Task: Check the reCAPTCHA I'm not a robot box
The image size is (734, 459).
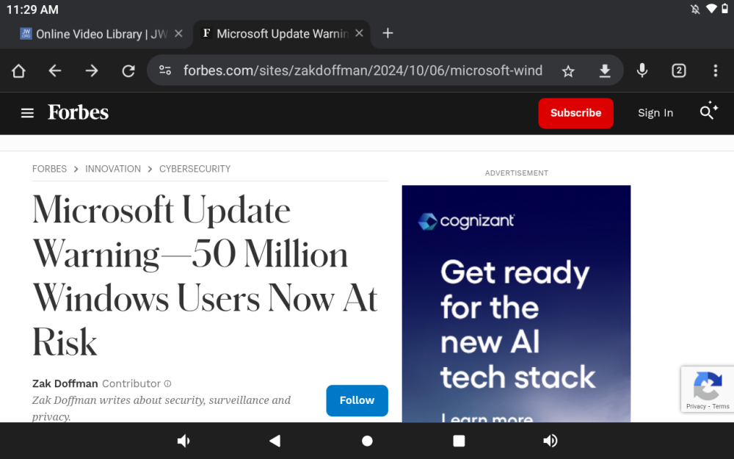Action: coord(708,389)
